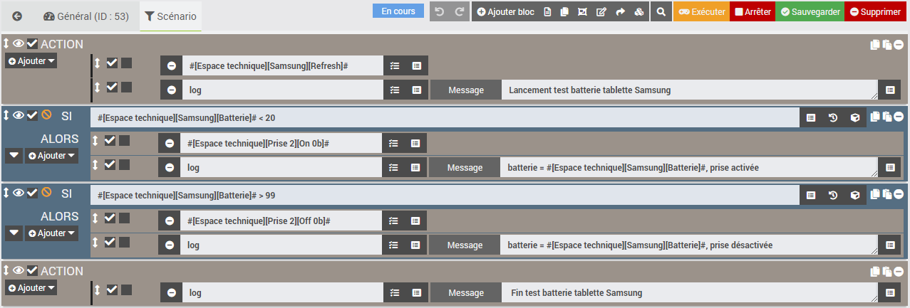Remove the Prise 2 On 0b action

(169, 144)
